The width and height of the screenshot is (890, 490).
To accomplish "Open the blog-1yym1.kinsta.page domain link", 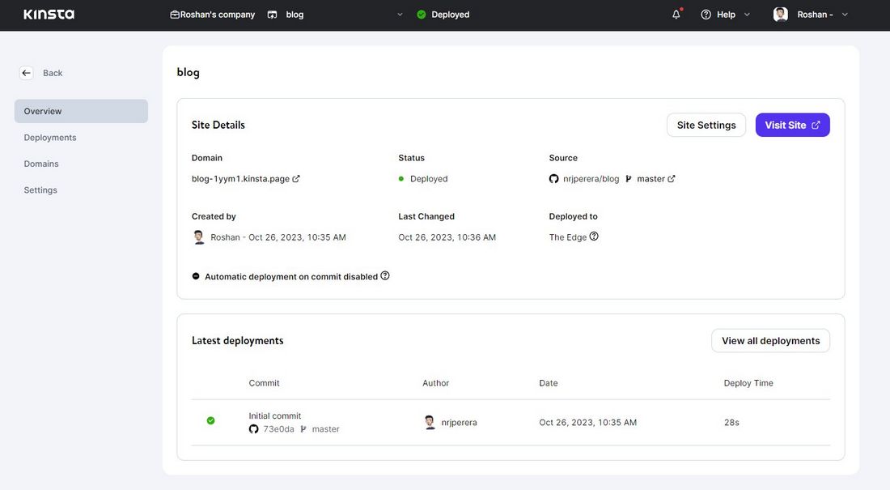I will click(240, 178).
